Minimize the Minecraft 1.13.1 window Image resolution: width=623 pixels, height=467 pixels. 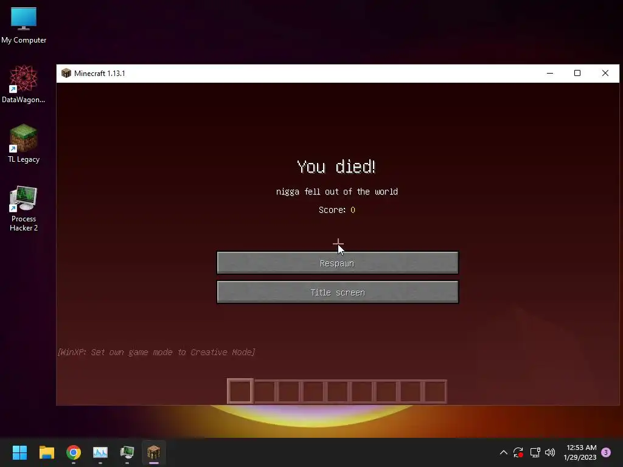point(550,73)
